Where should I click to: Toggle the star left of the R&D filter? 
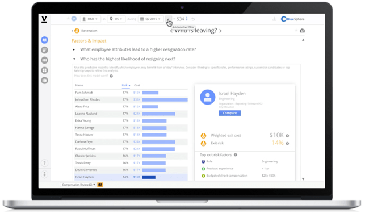coord(68,18)
